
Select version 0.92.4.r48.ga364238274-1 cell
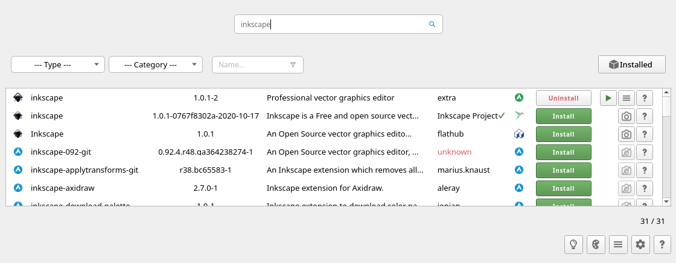[206, 152]
